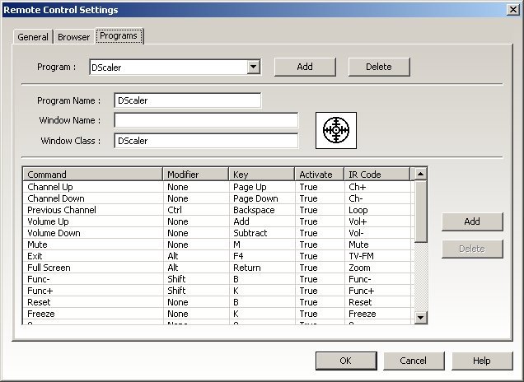
Task: Click Add button beside command list
Action: [472, 221]
